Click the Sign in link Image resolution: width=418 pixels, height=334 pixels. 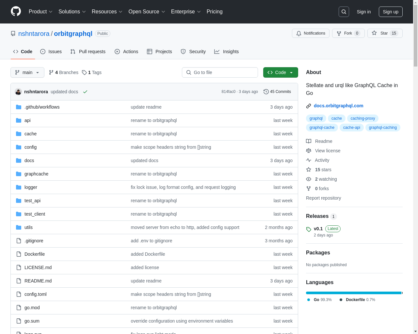tap(364, 12)
